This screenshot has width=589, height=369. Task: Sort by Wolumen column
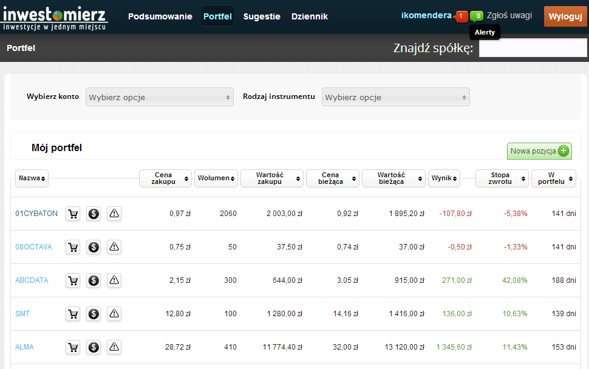coord(216,178)
